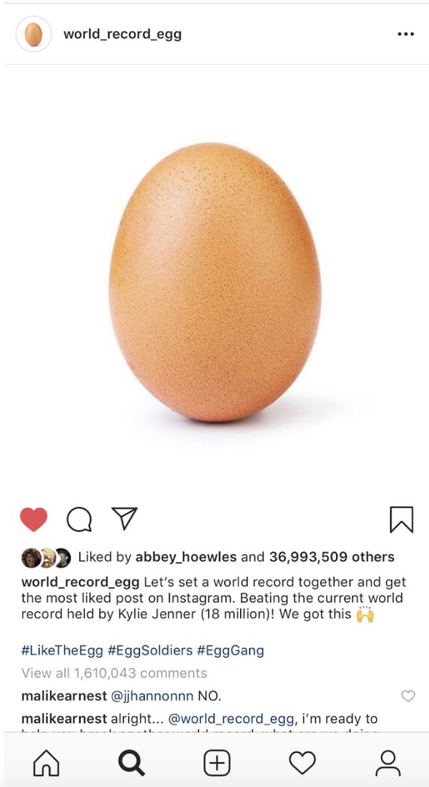Share post with paper plane icon
Image resolution: width=429 pixels, height=787 pixels.
pos(124,518)
